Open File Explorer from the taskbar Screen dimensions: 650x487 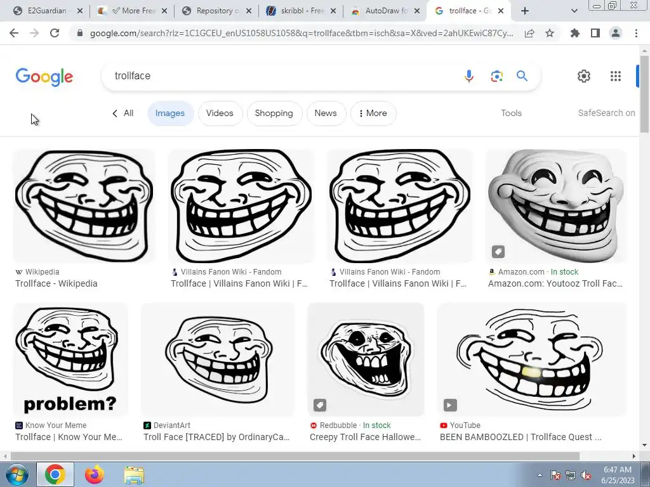tap(134, 475)
